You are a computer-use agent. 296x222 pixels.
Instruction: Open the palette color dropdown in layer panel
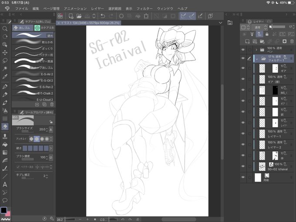point(245,27)
